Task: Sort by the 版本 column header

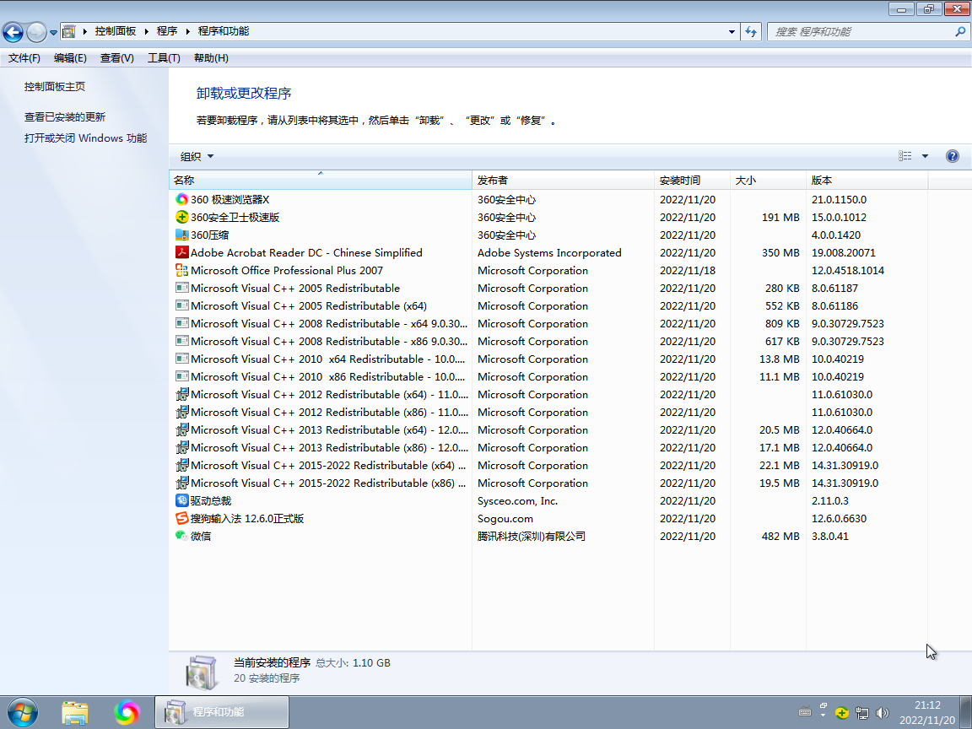Action: [867, 180]
